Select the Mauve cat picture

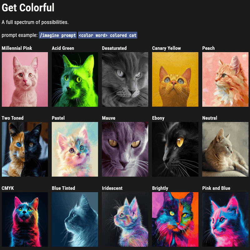[125, 149]
